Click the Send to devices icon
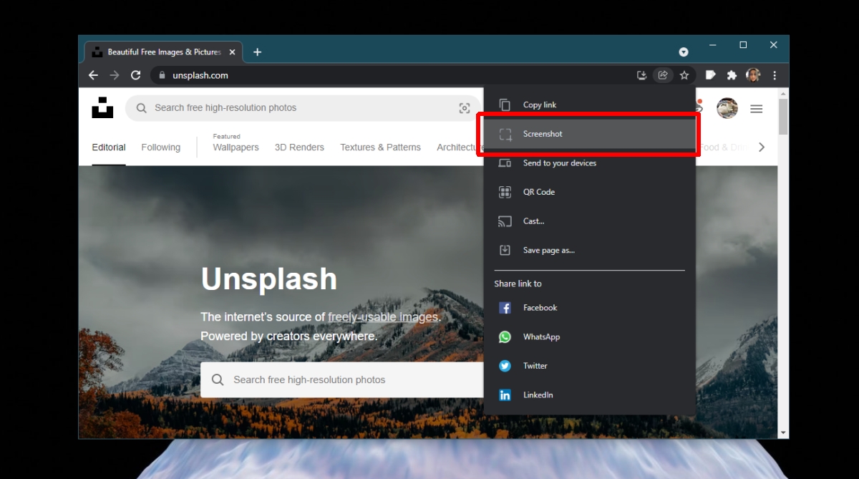The height and width of the screenshot is (479, 859). (x=505, y=163)
